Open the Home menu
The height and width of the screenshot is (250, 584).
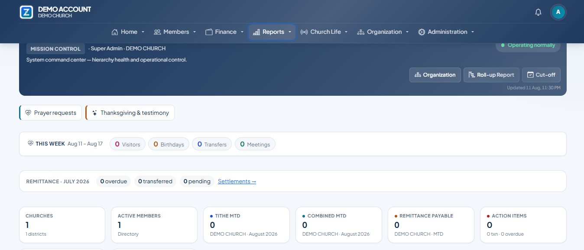coord(128,32)
